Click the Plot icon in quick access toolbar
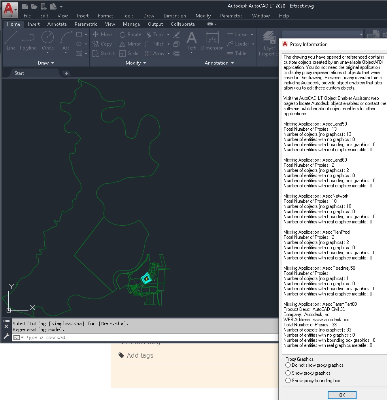387x400 pixels. pyautogui.click(x=53, y=6)
